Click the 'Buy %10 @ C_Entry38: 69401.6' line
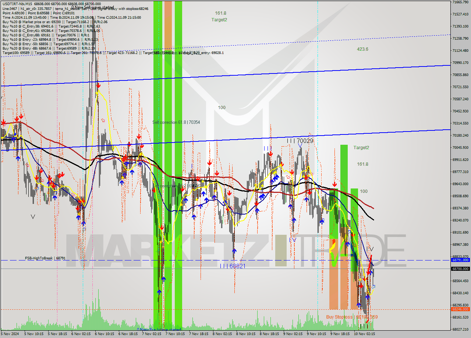The image size is (471, 338). coord(51,26)
